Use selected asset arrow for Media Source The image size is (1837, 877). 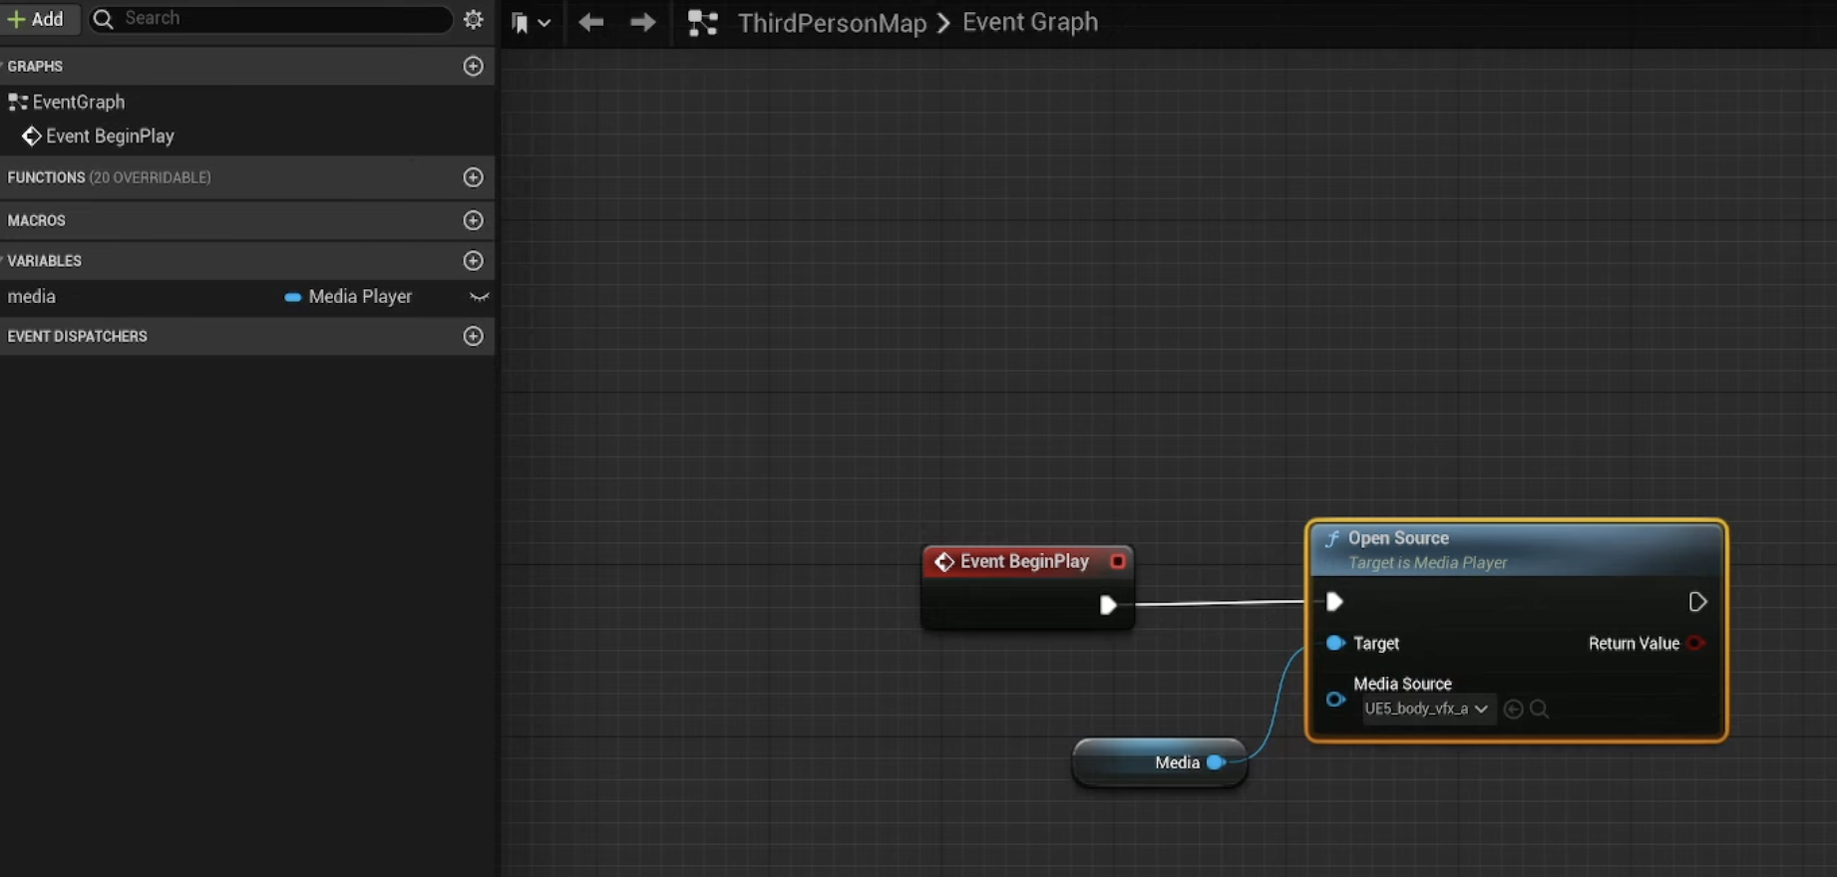pyautogui.click(x=1513, y=710)
